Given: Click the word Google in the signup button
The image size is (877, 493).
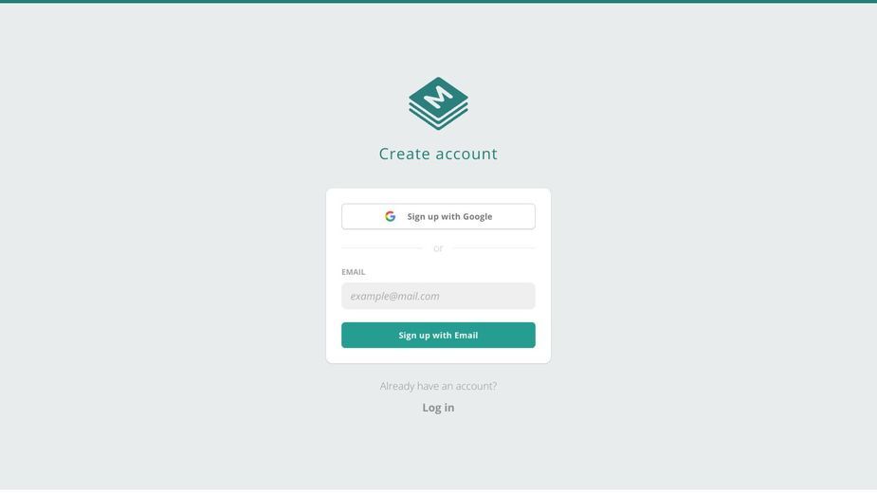Looking at the screenshot, I should tap(477, 216).
